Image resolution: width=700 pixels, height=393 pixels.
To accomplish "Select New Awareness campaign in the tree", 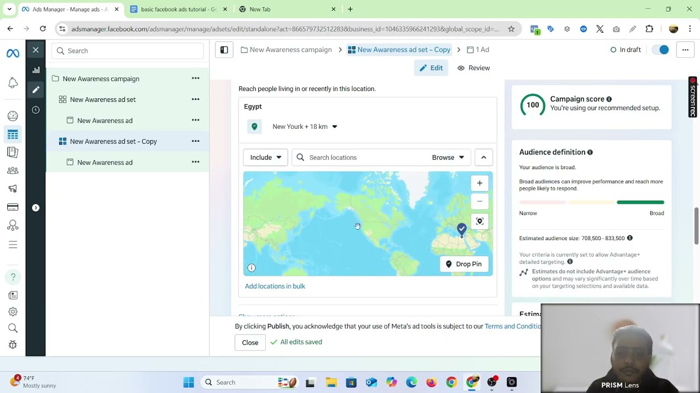I will (101, 79).
